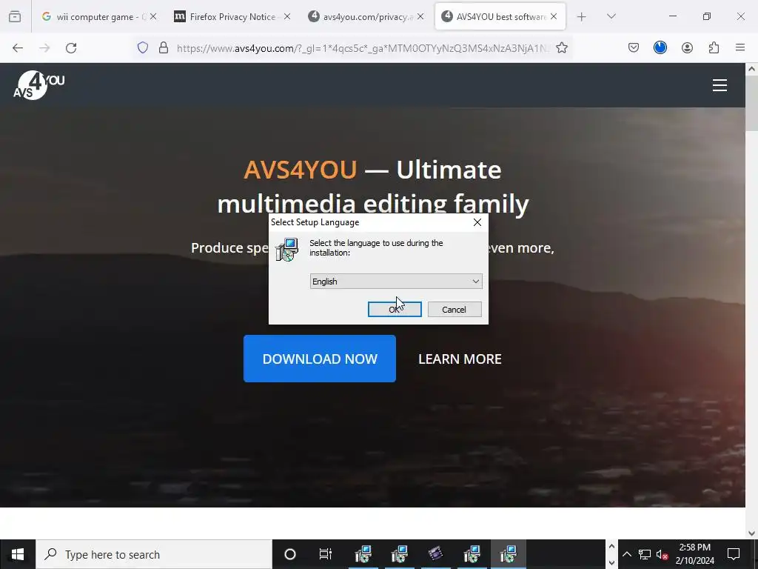The width and height of the screenshot is (758, 569).
Task: Click the setup icon inside the dialog
Action: tap(287, 250)
